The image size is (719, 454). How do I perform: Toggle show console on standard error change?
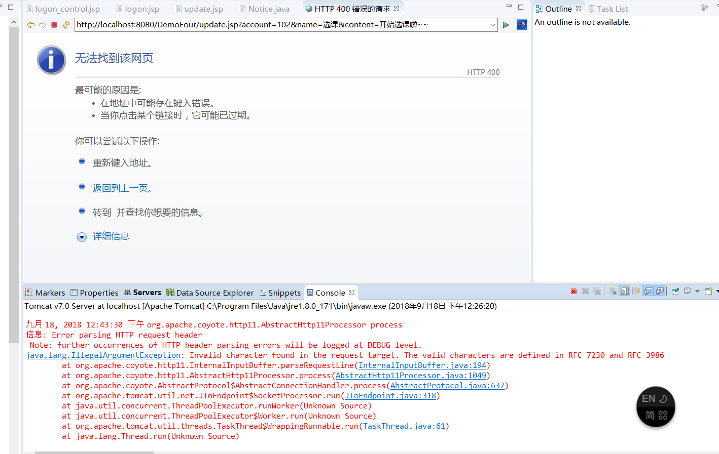coord(660,291)
